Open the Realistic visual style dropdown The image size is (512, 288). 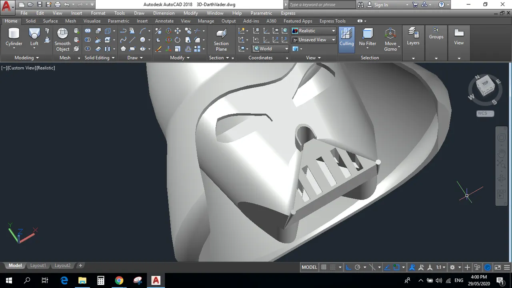[x=314, y=31]
